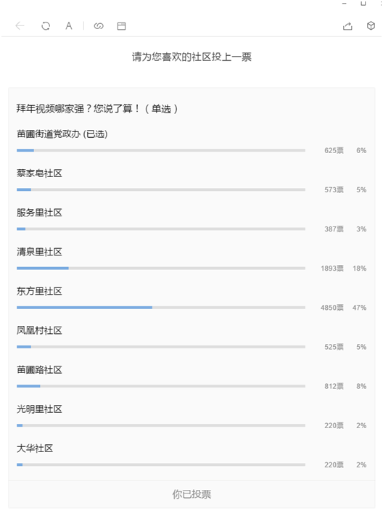Click the poll title 拜年视频哪家强
Image resolution: width=383 pixels, height=516 pixels.
[x=50, y=109]
